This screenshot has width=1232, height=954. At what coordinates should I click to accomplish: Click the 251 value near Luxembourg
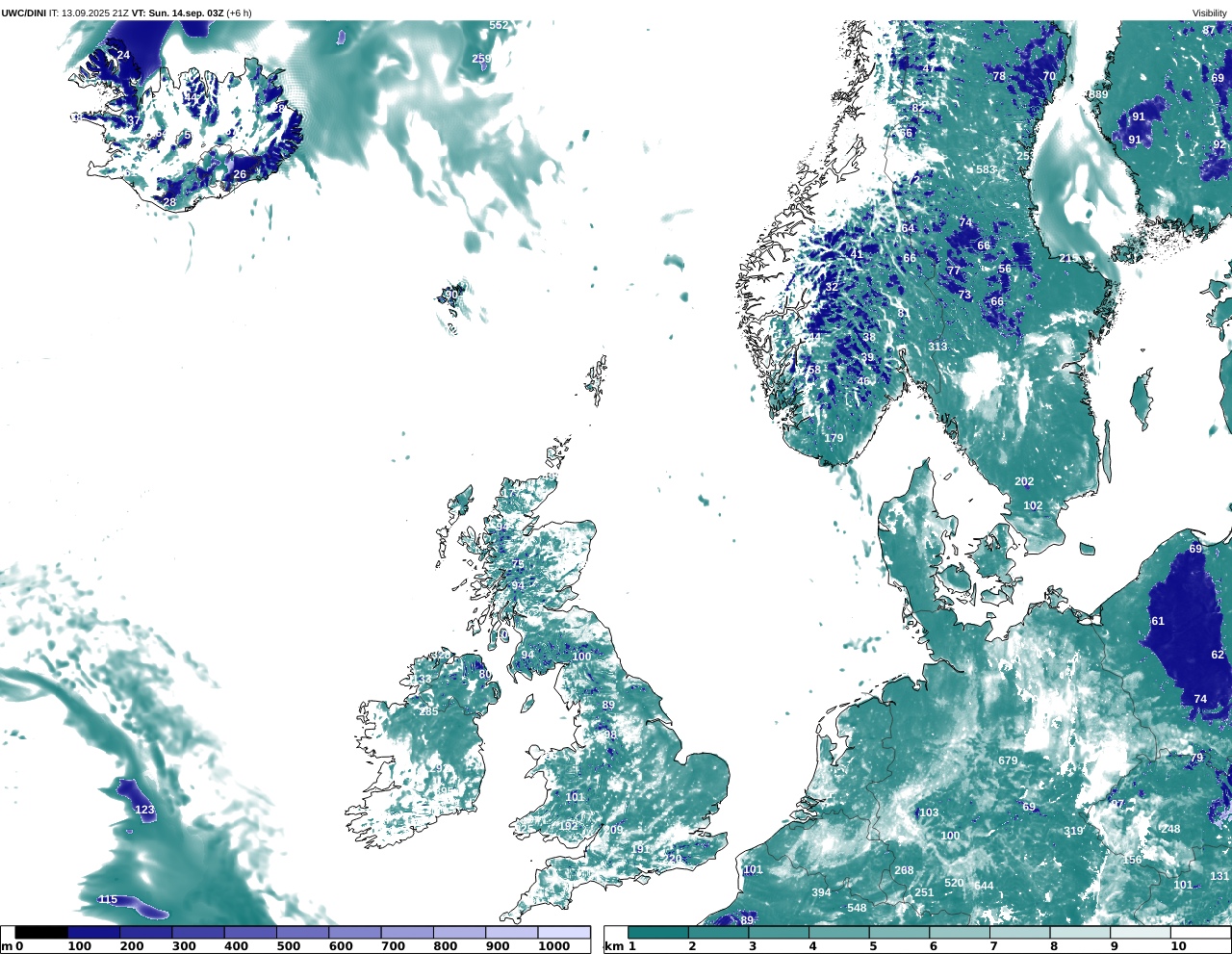coord(924,892)
